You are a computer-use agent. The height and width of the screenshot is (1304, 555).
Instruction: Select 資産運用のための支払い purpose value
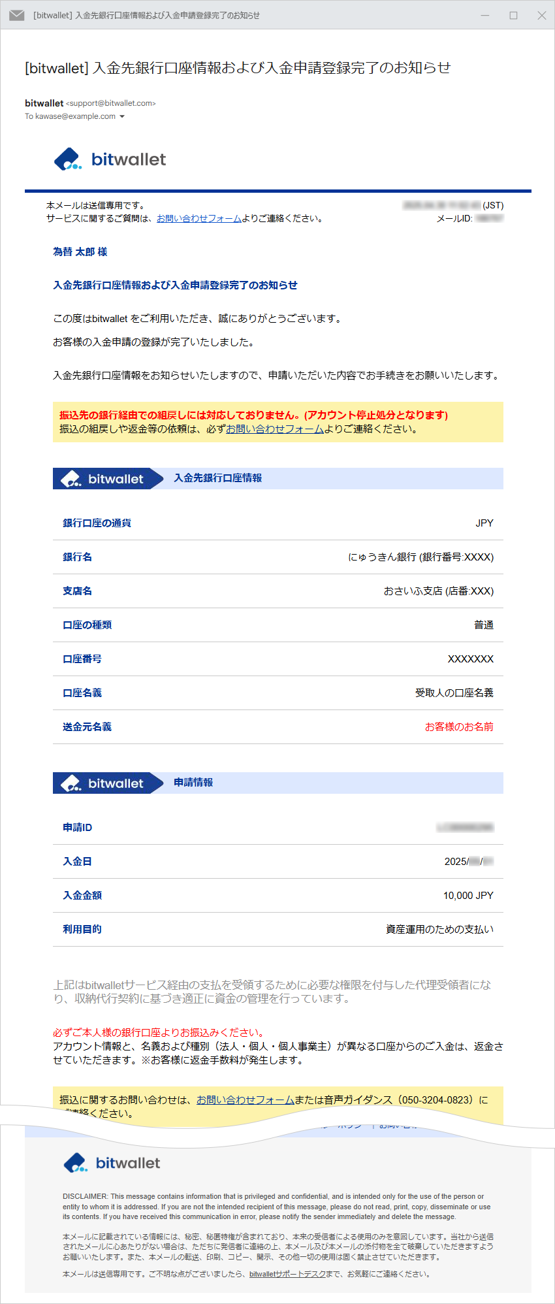[x=440, y=929]
